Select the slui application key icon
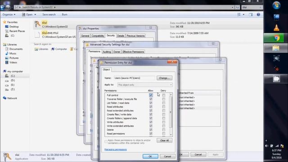288x162 pixels. click(x=37, y=24)
